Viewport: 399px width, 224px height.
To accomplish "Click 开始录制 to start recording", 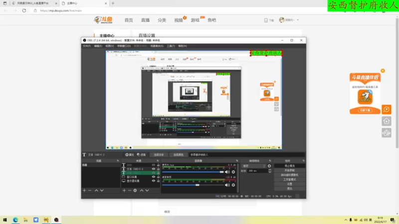I will [290, 170].
